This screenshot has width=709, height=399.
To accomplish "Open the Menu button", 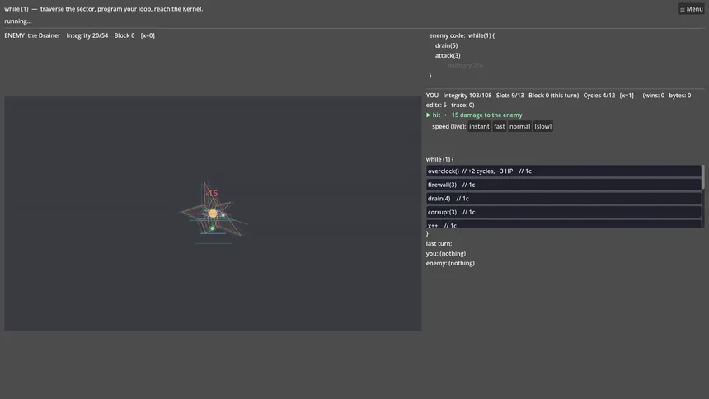I will click(x=692, y=8).
